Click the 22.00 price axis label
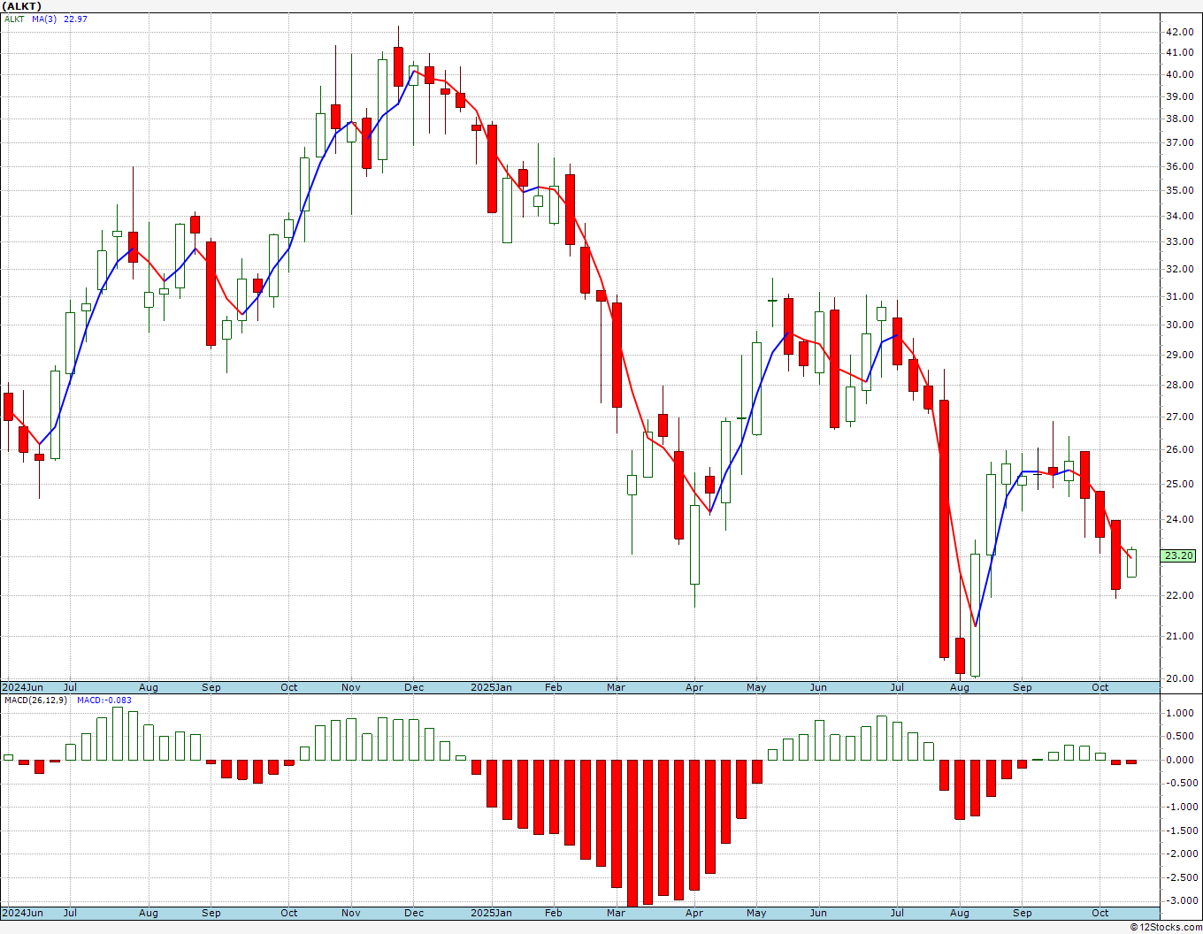 pos(1179,595)
